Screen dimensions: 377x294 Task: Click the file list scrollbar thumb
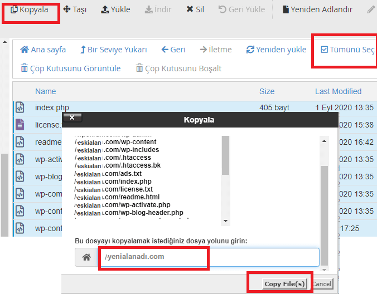[225, 155]
